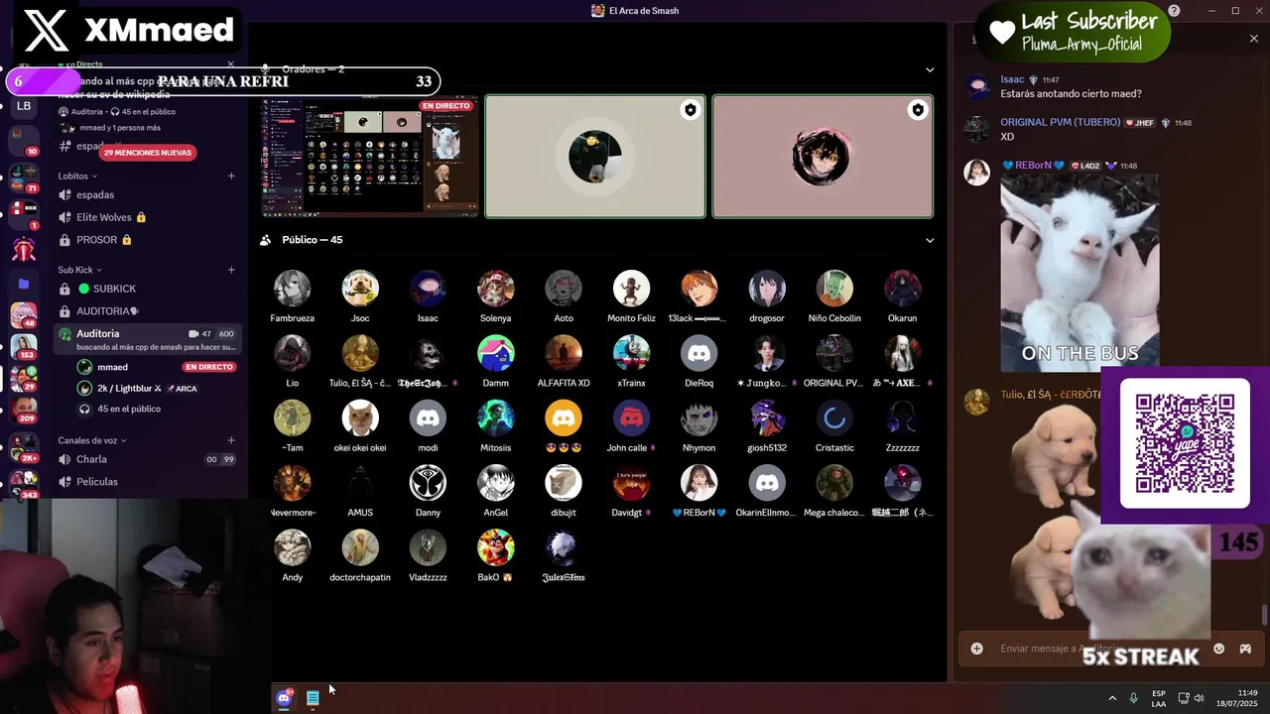Open the ON THE BUS goat GIF
The width and height of the screenshot is (1270, 714).
pyautogui.click(x=1079, y=272)
